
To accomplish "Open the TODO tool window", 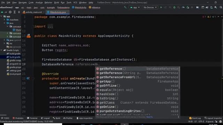I will click(x=5, y=118).
